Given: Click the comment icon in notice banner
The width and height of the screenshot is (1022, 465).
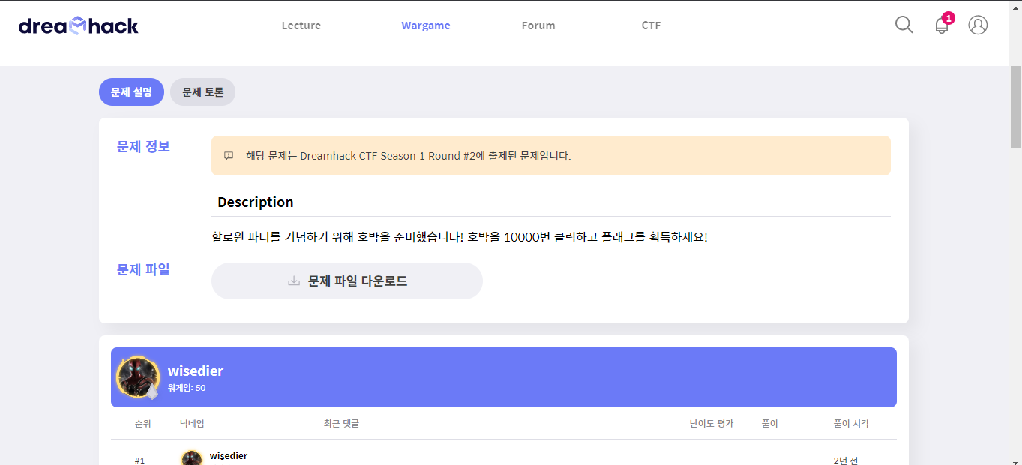Looking at the screenshot, I should click(229, 156).
